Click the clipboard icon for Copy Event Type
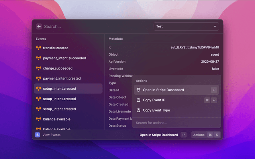Screen dimensions: 255x159 pyautogui.click(x=139, y=110)
